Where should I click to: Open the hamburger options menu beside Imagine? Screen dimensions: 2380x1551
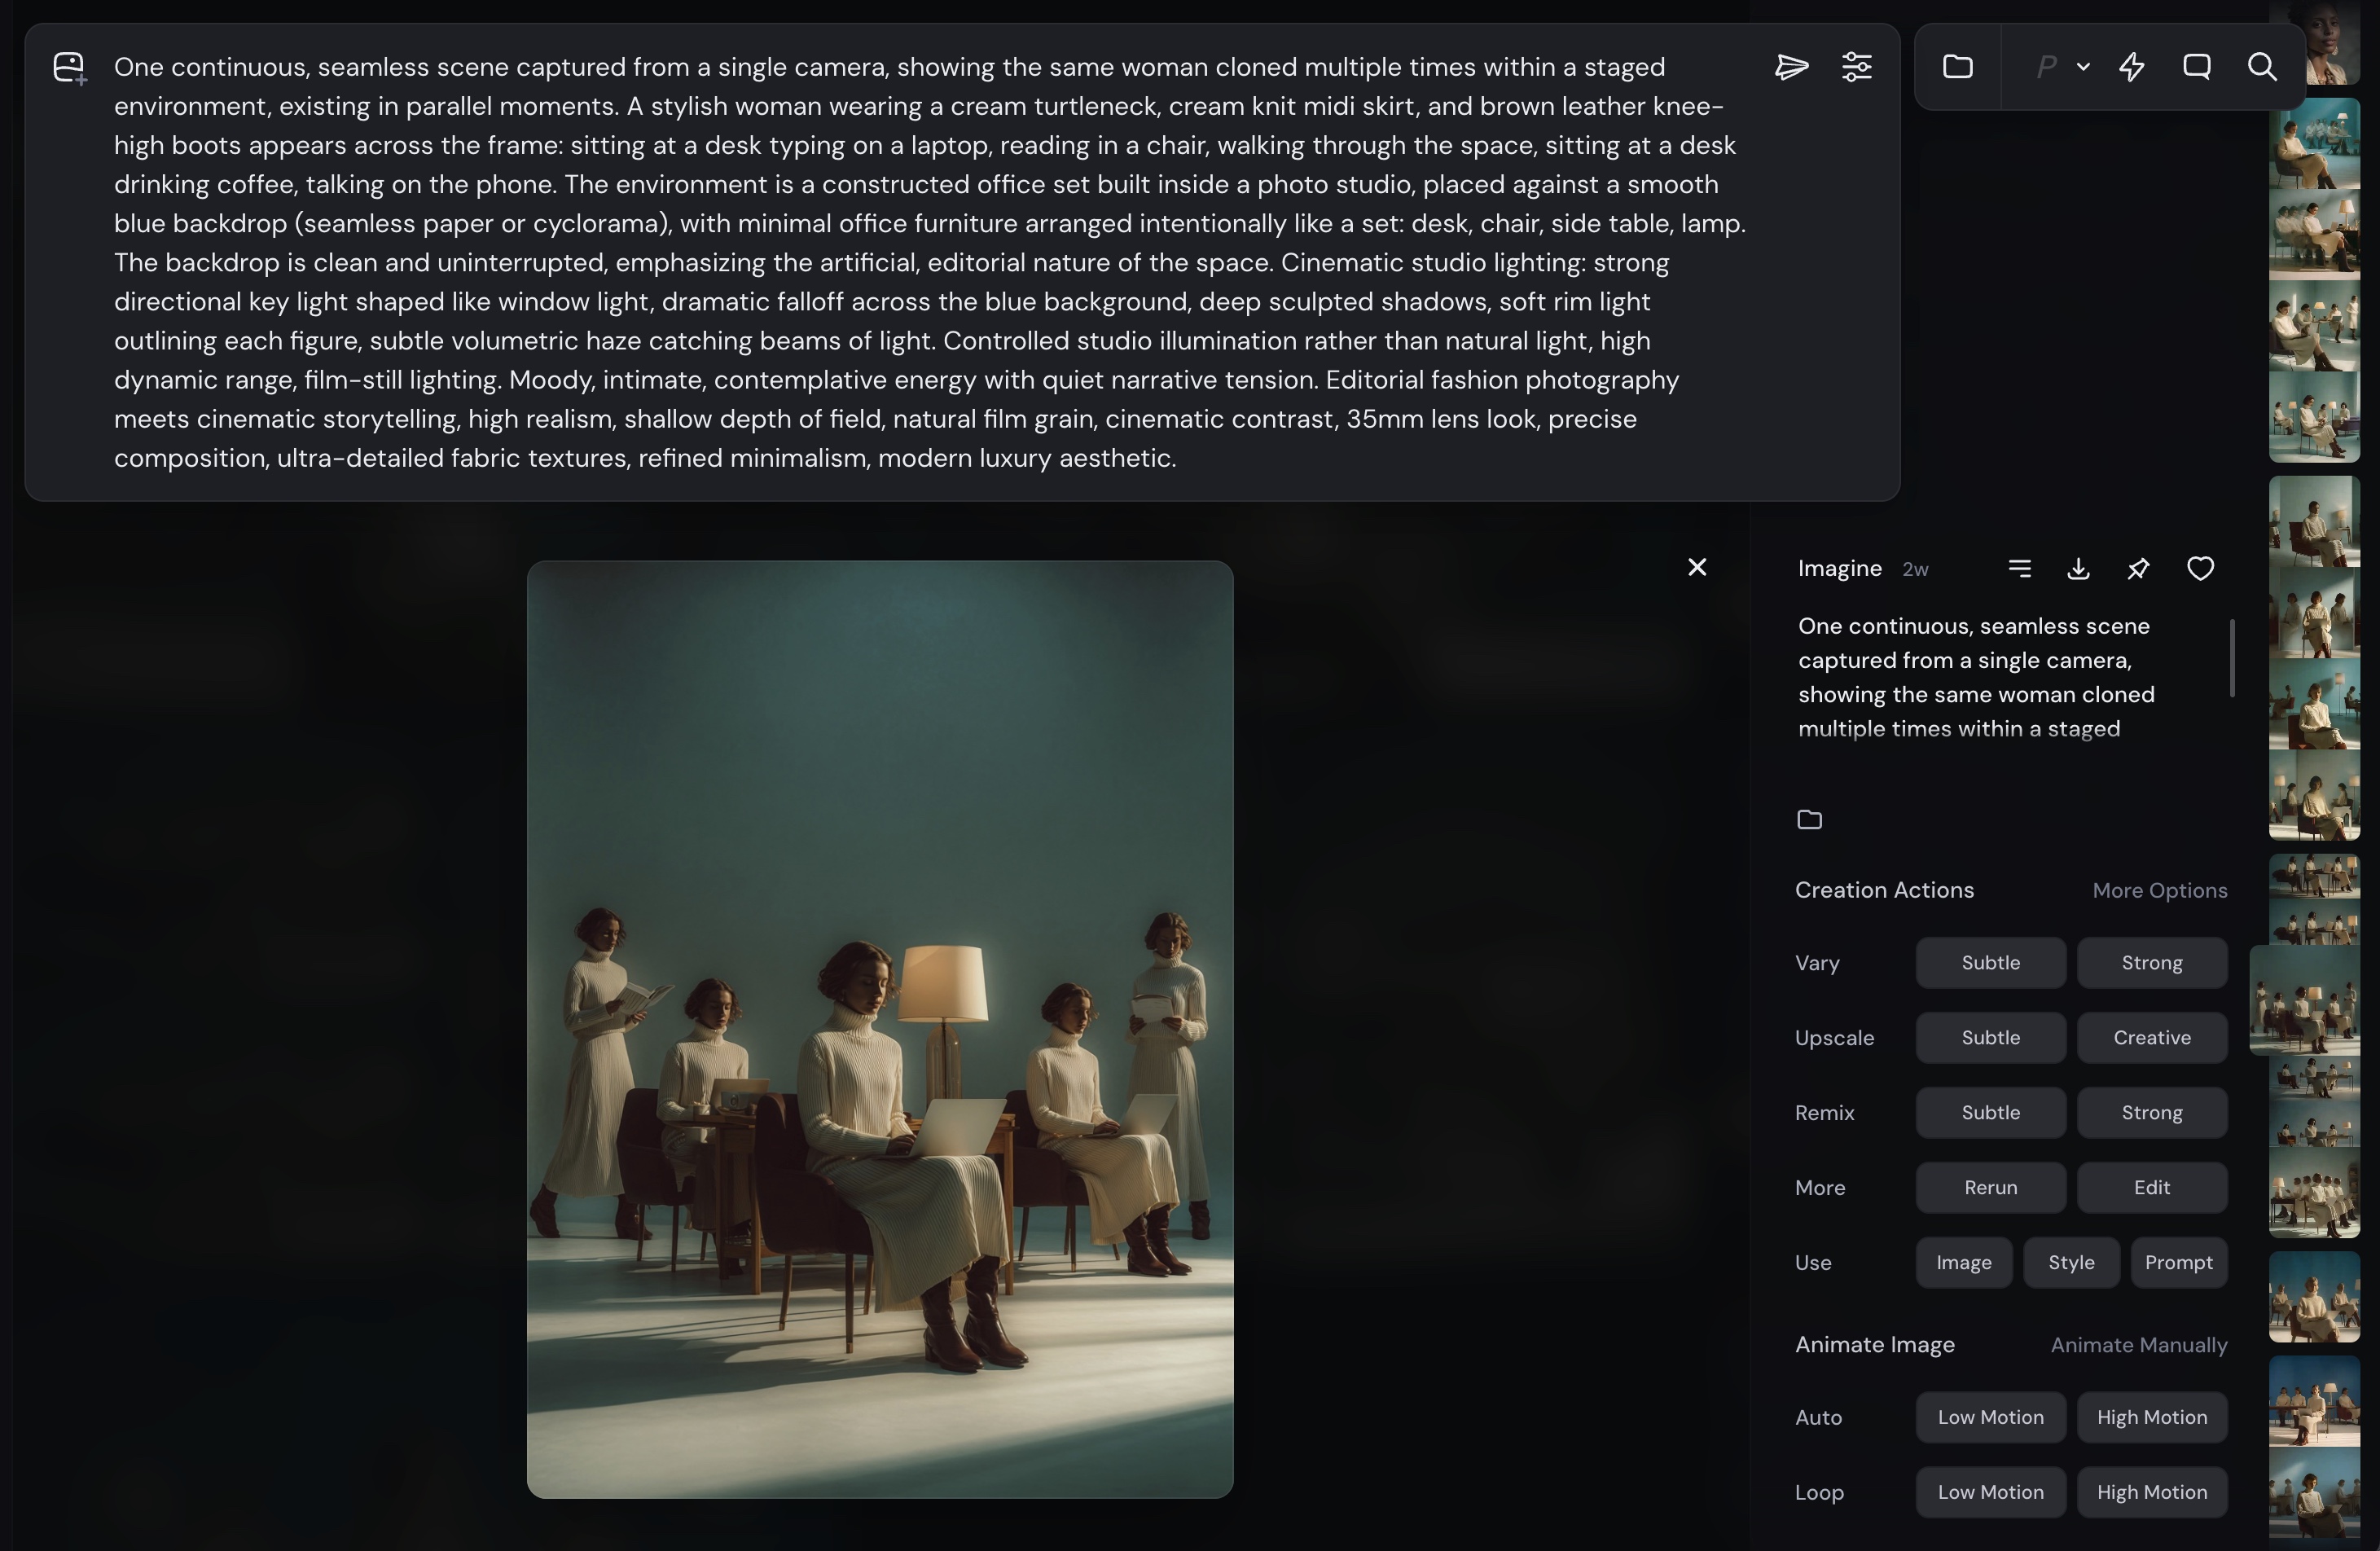pyautogui.click(x=2019, y=569)
